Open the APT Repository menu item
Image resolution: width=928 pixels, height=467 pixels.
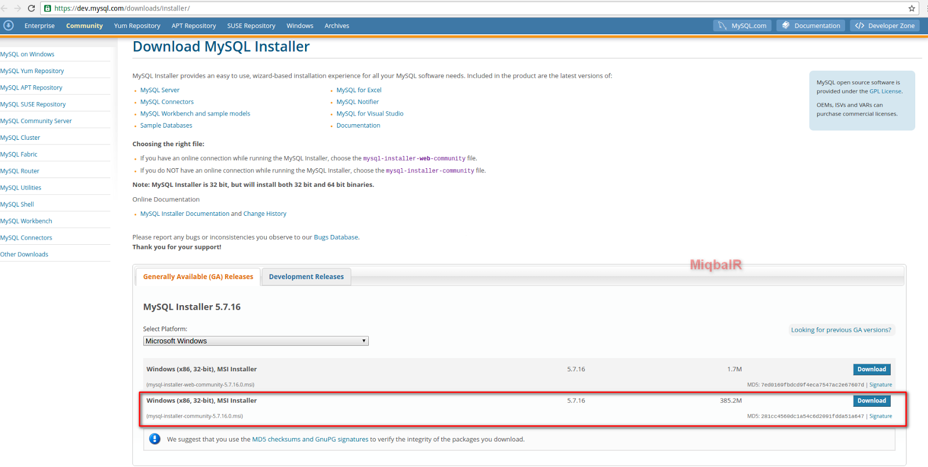click(x=194, y=26)
